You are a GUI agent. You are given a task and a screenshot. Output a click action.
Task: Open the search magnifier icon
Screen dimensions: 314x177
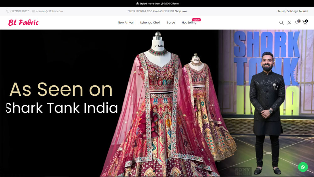(281, 23)
